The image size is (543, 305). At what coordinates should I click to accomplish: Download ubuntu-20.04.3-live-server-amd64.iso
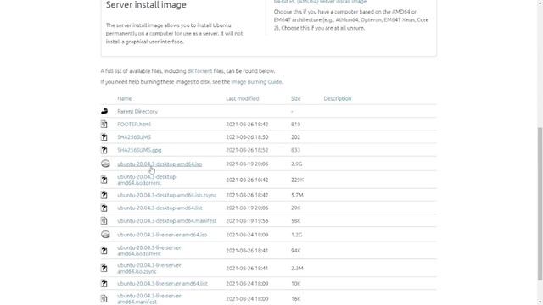click(162, 235)
